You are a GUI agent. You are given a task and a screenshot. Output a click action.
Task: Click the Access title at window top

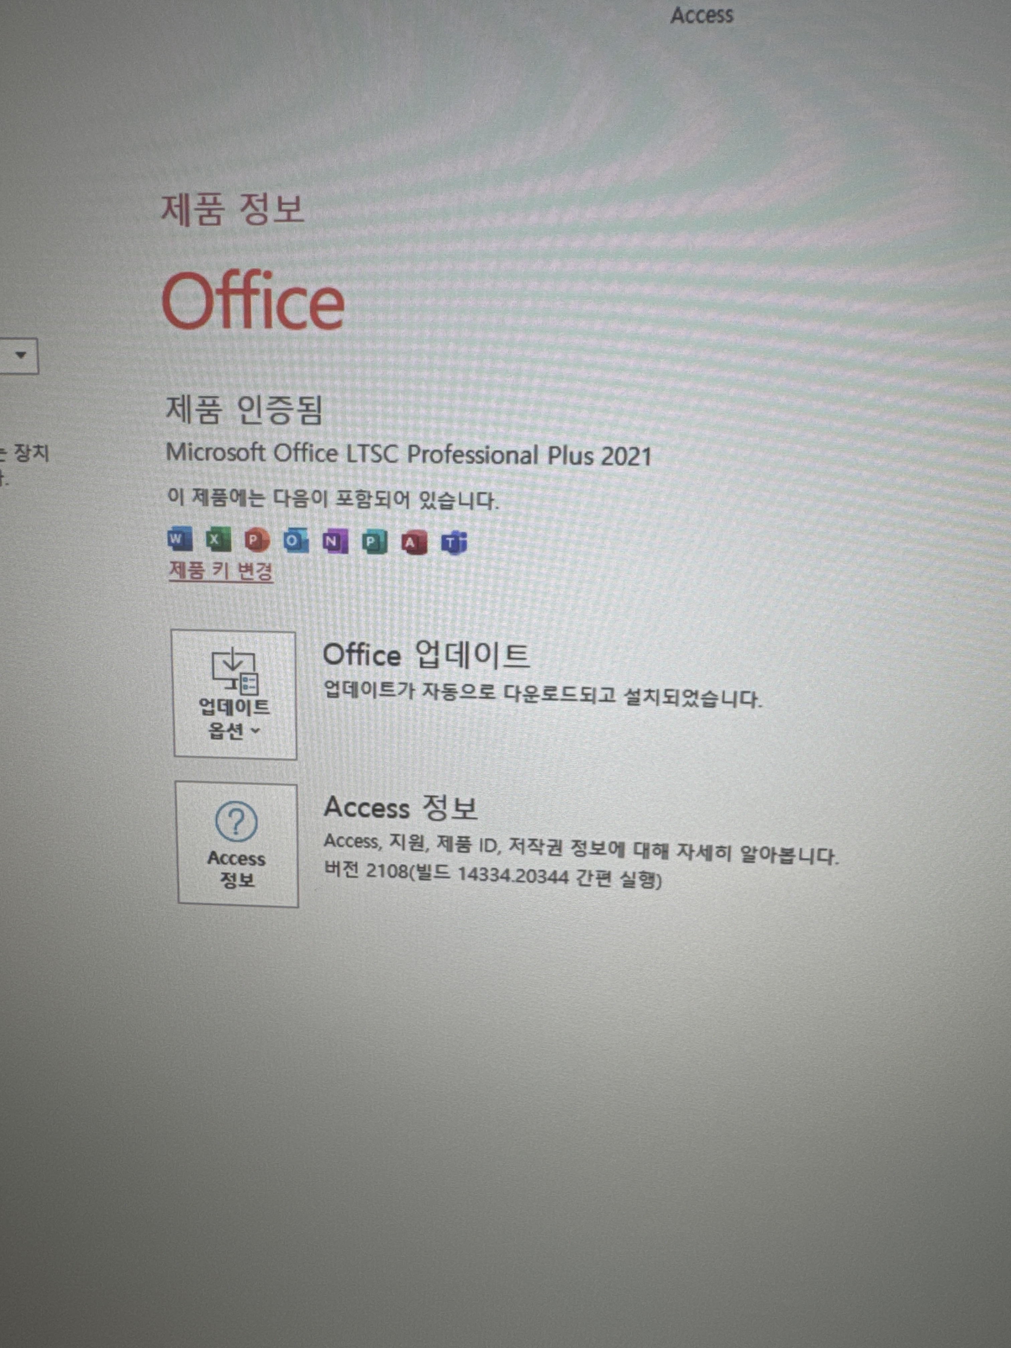tap(701, 15)
